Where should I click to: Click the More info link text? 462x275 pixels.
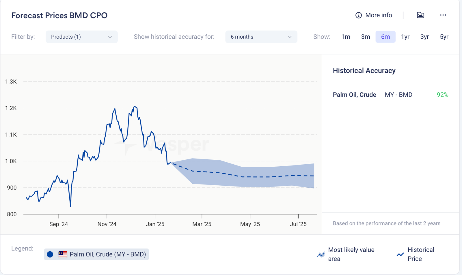379,15
